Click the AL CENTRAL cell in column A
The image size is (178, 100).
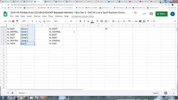click(x=14, y=32)
